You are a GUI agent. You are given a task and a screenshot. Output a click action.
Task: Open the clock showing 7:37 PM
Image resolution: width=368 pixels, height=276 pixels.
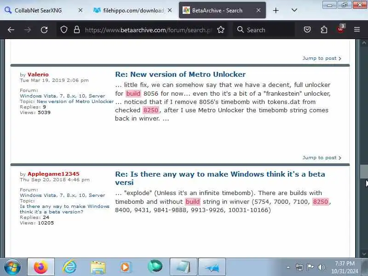point(345,267)
